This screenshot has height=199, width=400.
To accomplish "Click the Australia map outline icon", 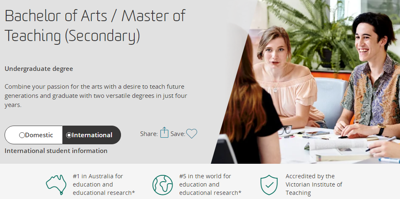I will tap(56, 185).
